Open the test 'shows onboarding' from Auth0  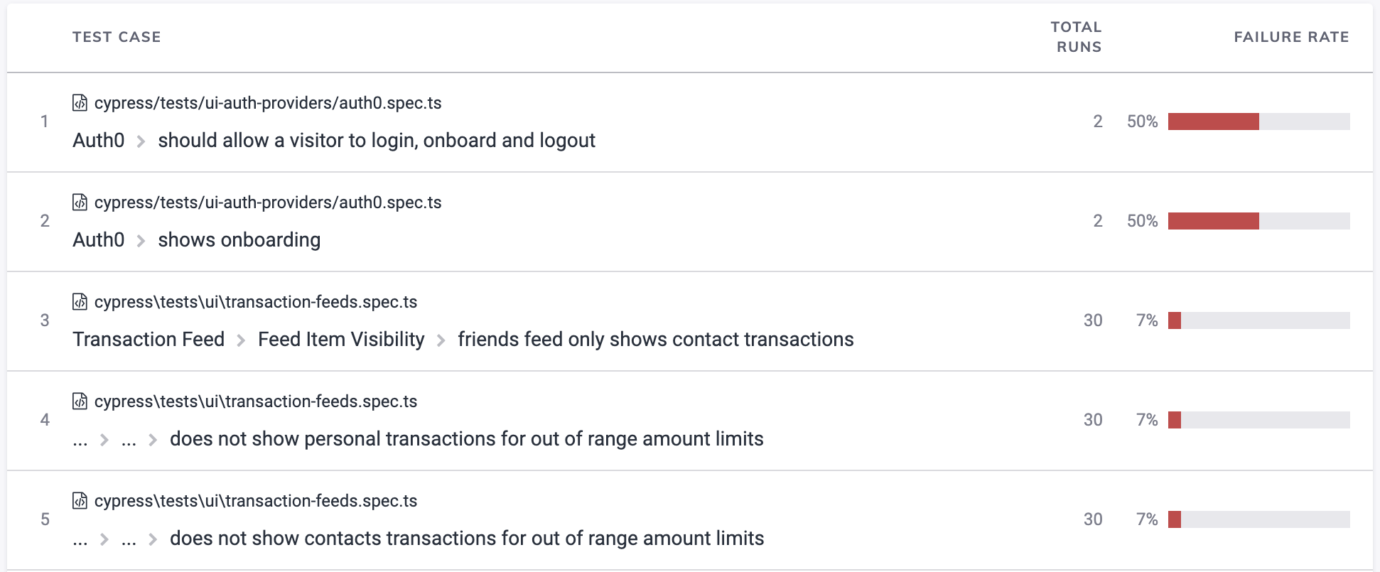coord(239,239)
